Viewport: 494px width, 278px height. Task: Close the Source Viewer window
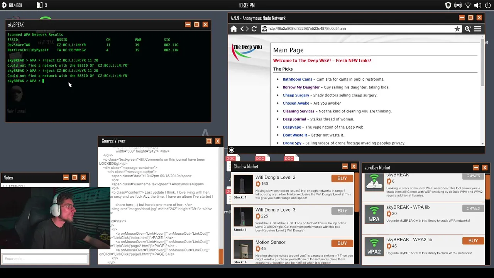click(218, 141)
